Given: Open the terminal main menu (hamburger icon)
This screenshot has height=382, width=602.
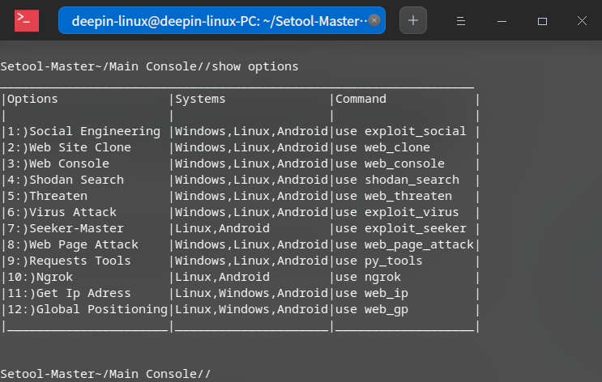Looking at the screenshot, I should 459,21.
